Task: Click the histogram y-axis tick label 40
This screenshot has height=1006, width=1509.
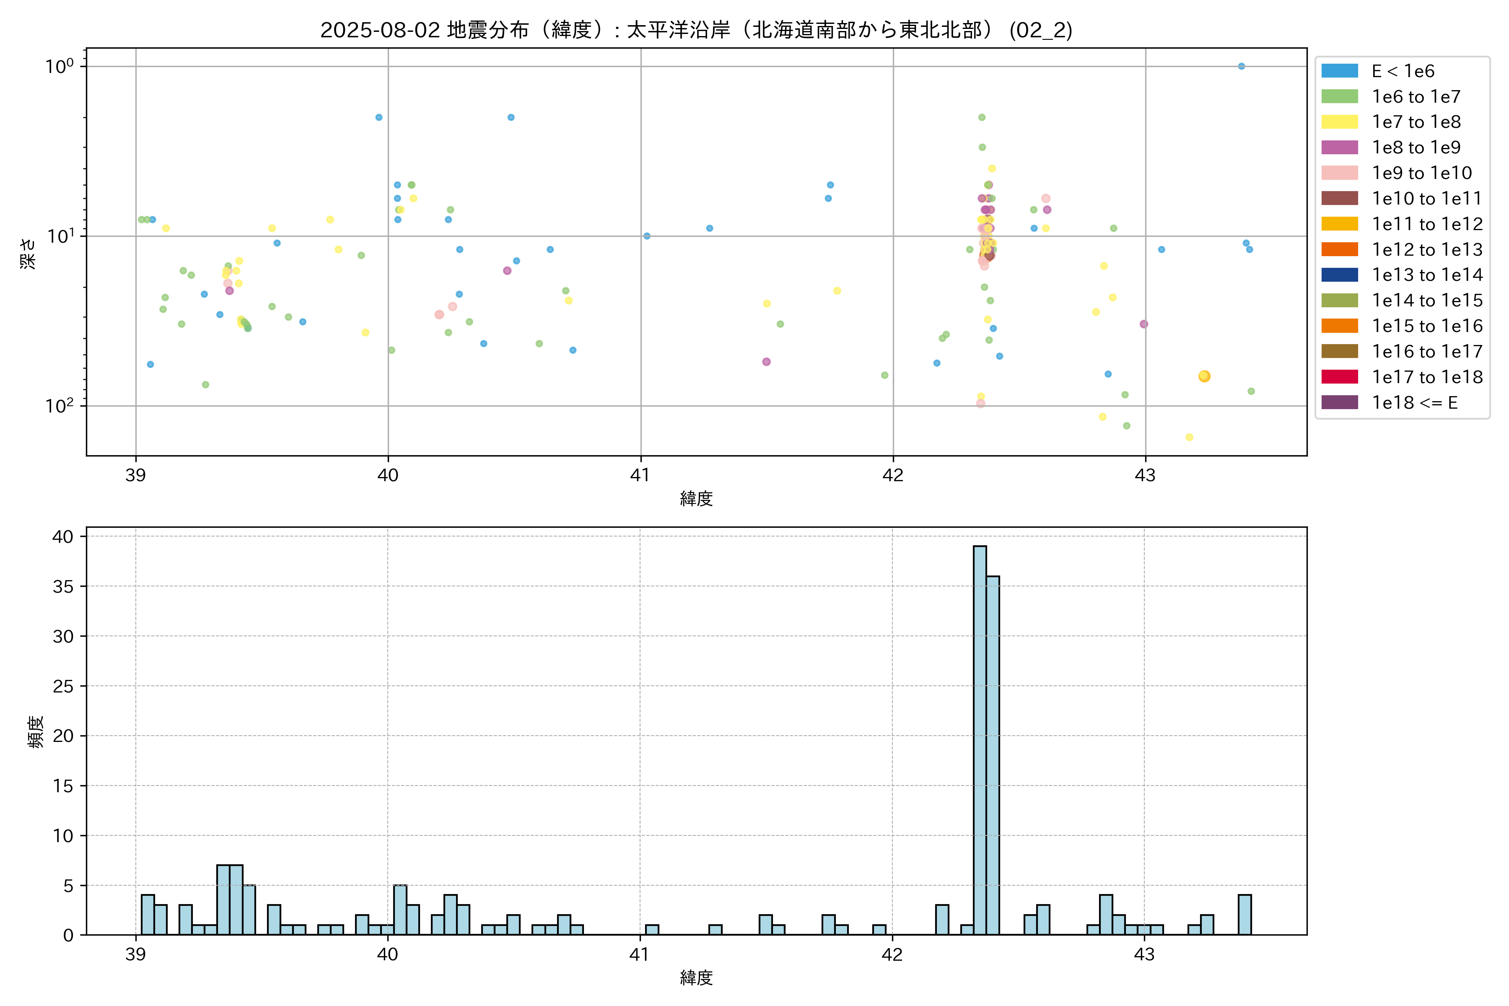Action: 63,537
